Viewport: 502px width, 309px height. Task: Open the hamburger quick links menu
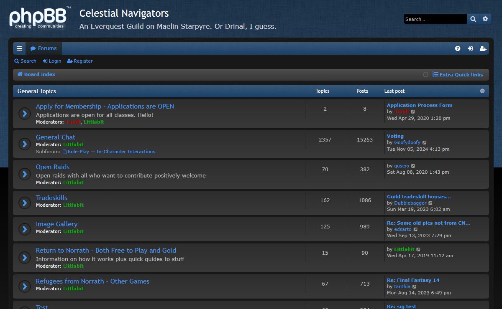[19, 48]
